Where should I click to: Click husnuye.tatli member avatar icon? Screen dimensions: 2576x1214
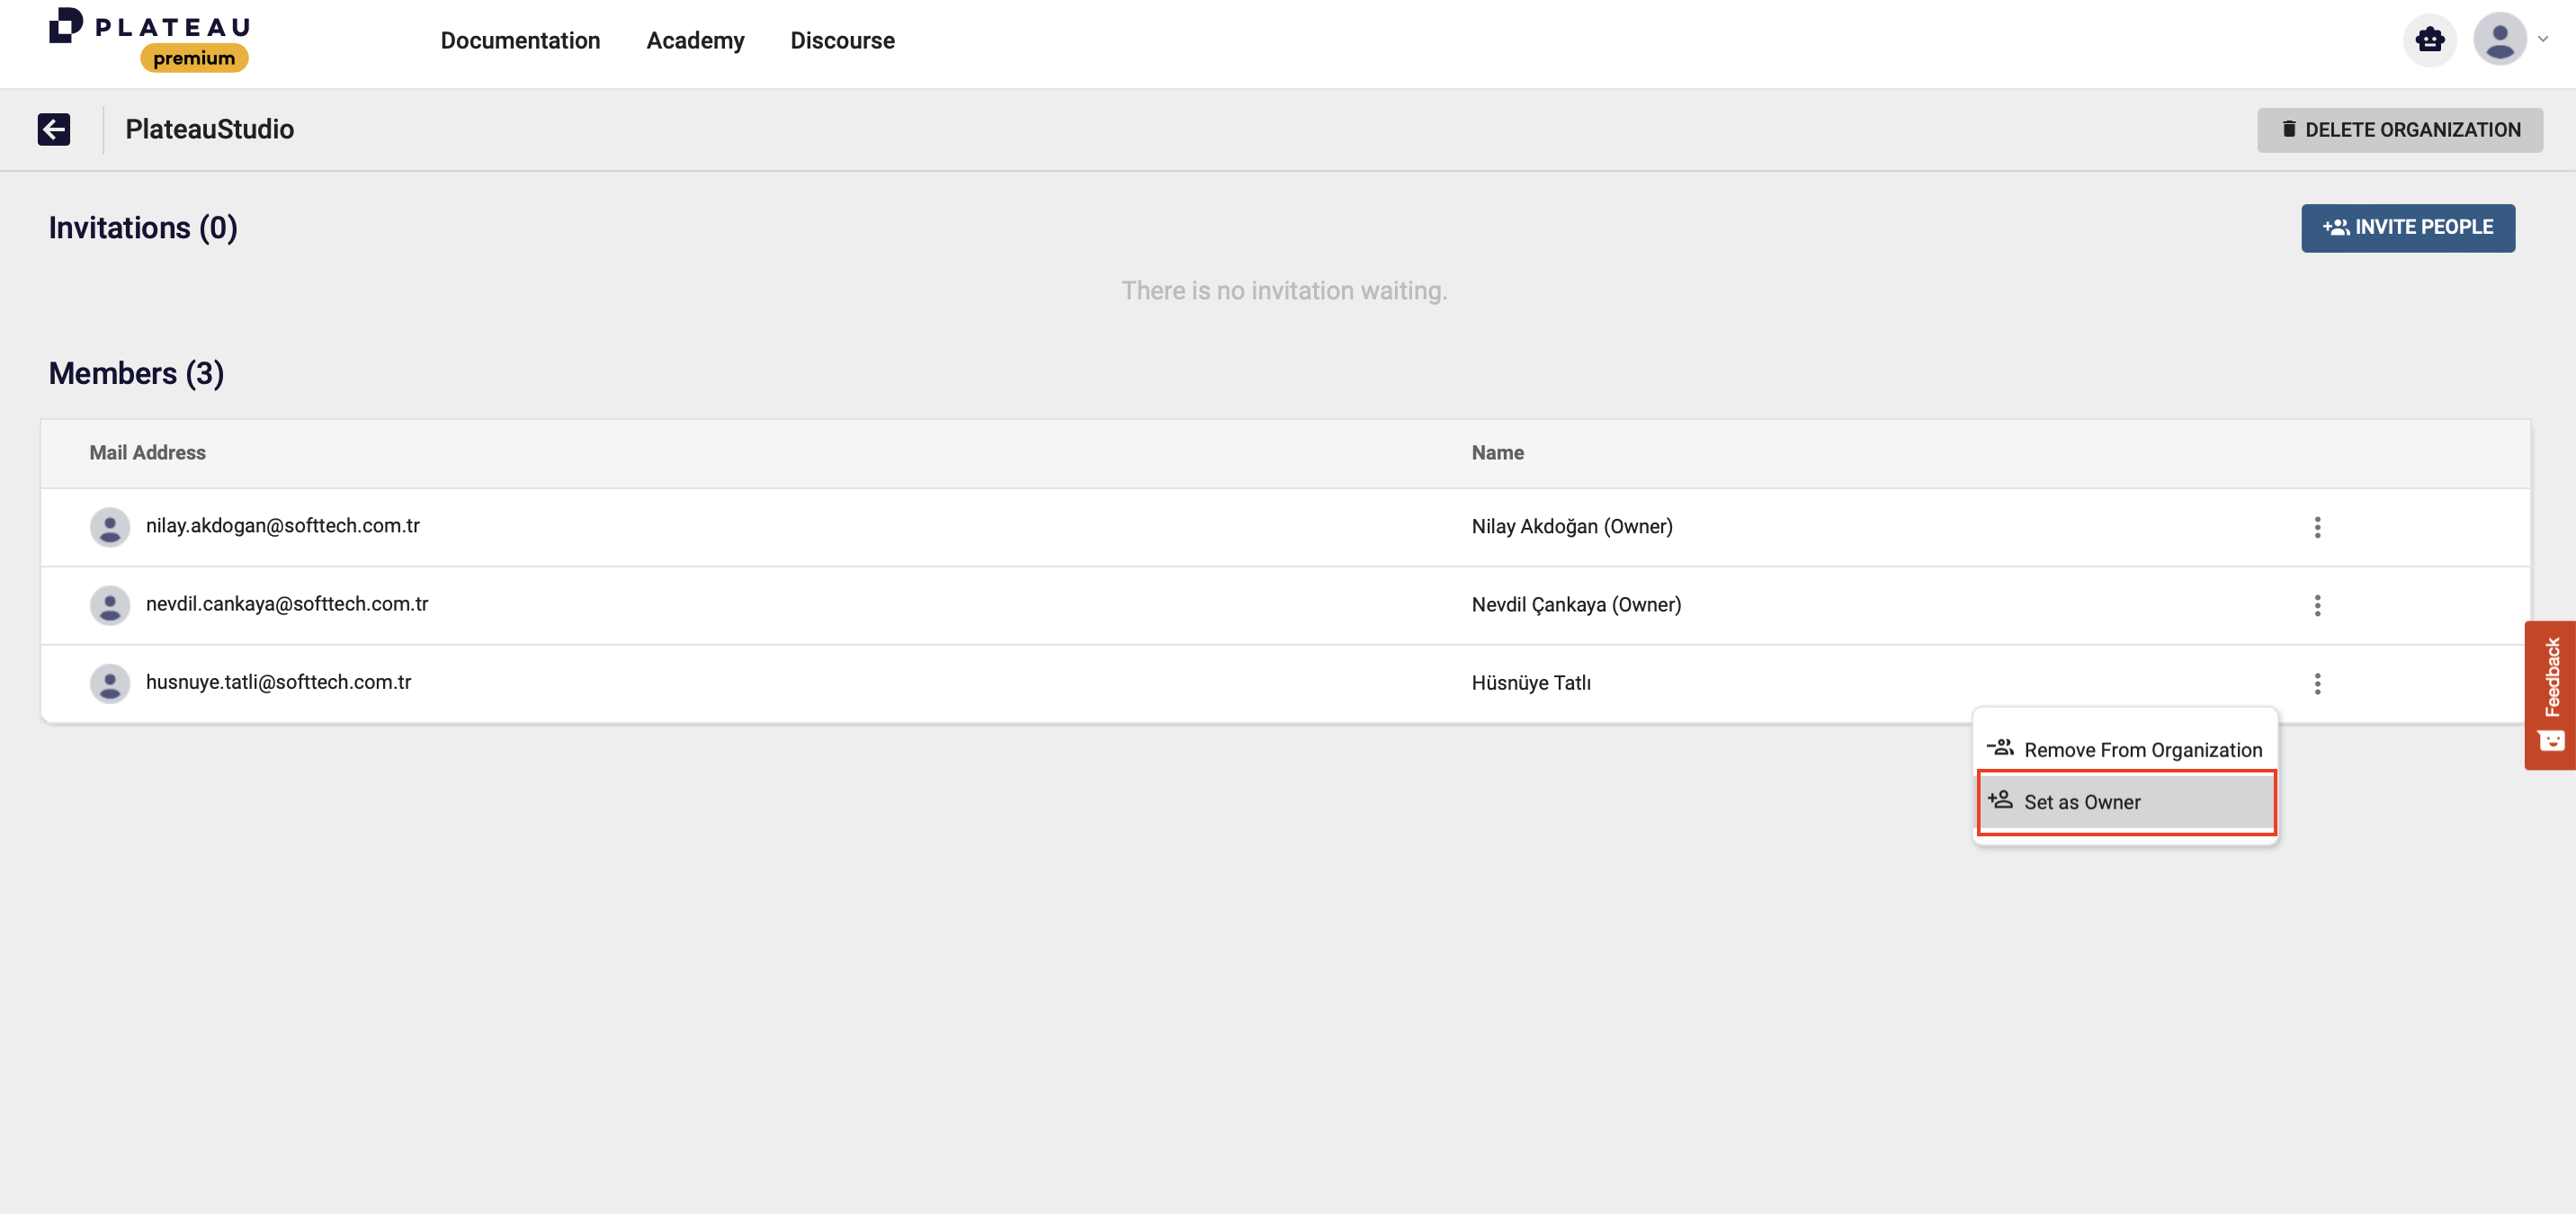110,683
